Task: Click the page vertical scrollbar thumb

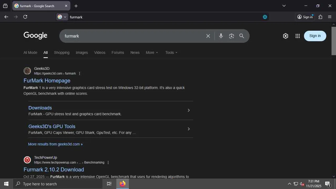Action: point(334,41)
